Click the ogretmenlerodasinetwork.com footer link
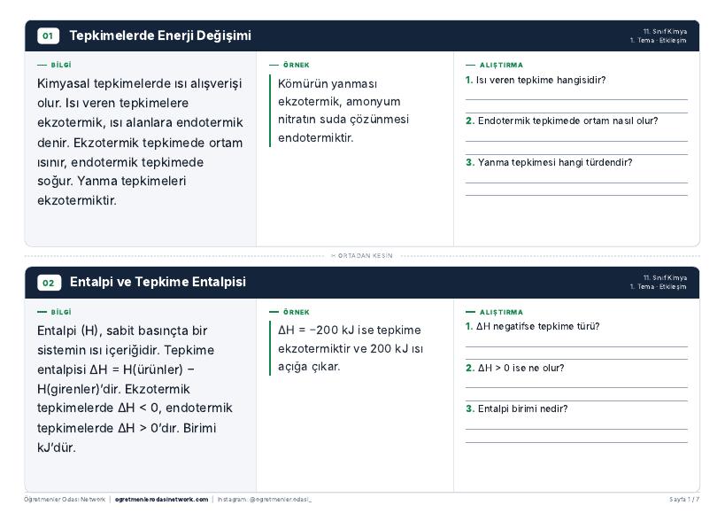The height and width of the screenshot is (513, 725). [x=161, y=500]
